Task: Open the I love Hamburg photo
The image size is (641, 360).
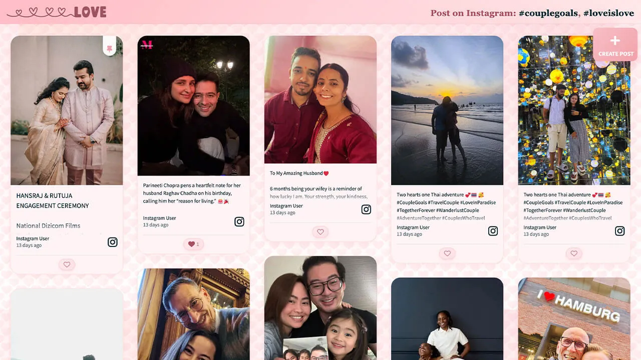Action: [574, 318]
